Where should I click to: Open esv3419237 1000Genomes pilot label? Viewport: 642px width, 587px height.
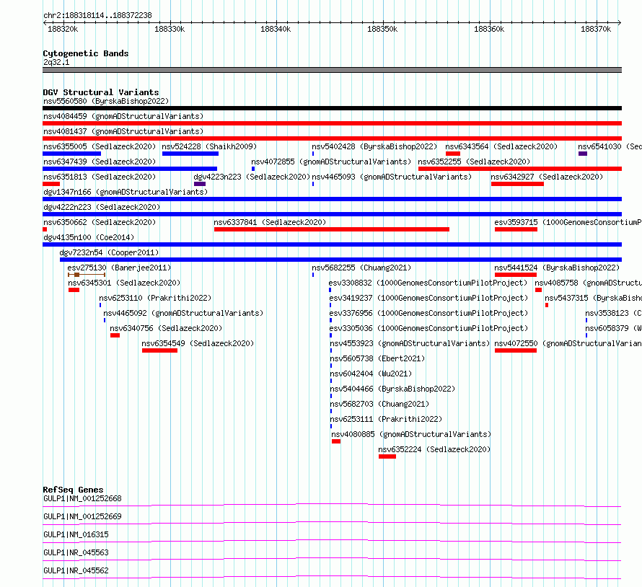428,298
